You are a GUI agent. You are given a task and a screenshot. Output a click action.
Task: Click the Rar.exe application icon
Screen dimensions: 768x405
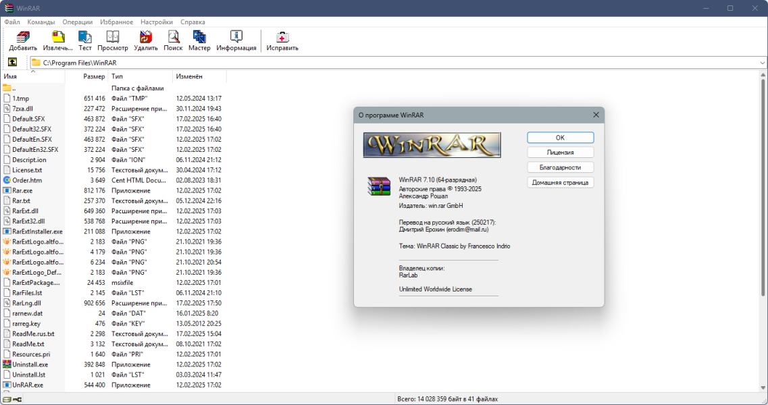click(7, 190)
